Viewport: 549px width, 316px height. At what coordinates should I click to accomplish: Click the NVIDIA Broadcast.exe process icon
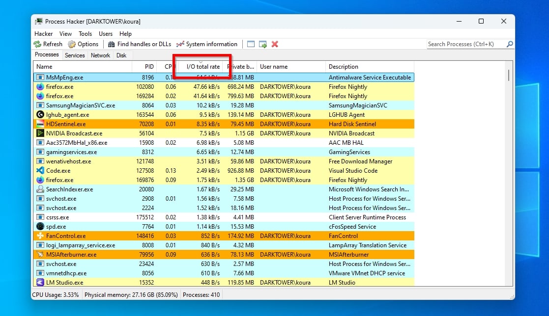[40, 133]
